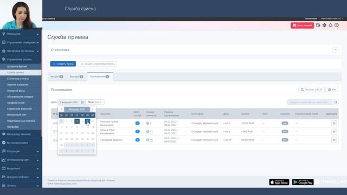Click guest count badge for Татарова Марина

[x=137, y=140]
